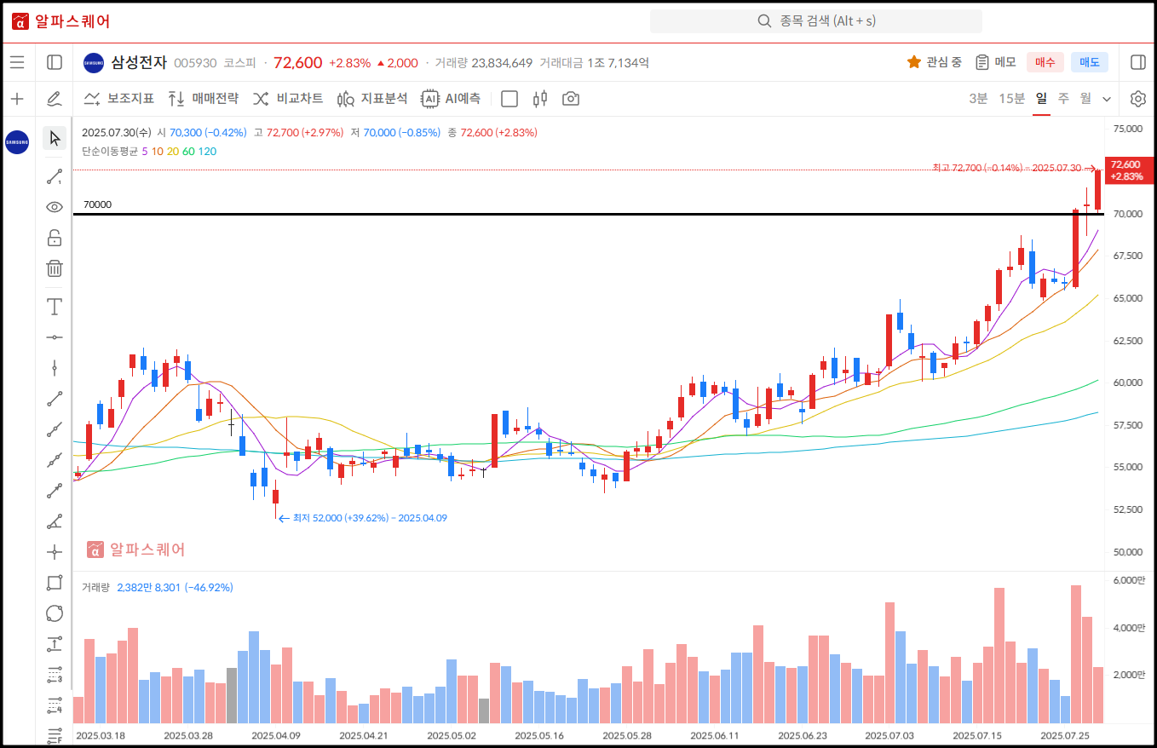Click the 70000 horizontal line label
The height and width of the screenshot is (748, 1157).
click(x=97, y=204)
